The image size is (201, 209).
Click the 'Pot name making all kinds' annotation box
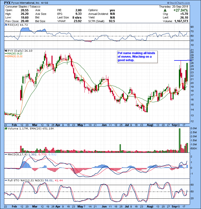pyautogui.click(x=137, y=57)
